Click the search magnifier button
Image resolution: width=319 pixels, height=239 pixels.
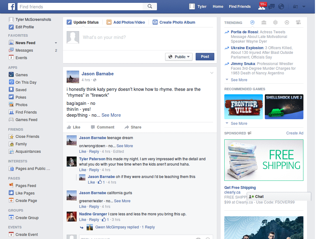pos(150,7)
